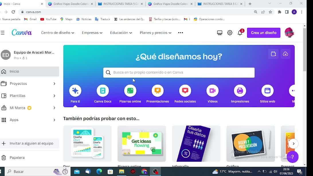Select the Videos category icon
Viewport: 313px width, 176px height.
pos(212,91)
